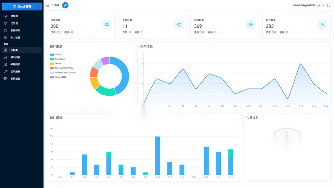Click the 6.14 peak on 用户增长 line
334x188 pixels.
(301, 64)
